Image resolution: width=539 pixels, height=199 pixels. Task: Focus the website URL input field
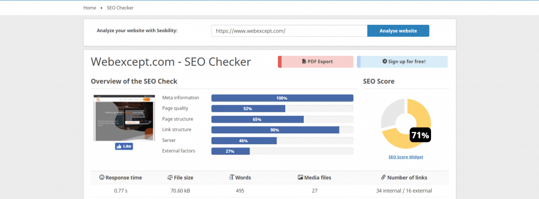pyautogui.click(x=289, y=31)
